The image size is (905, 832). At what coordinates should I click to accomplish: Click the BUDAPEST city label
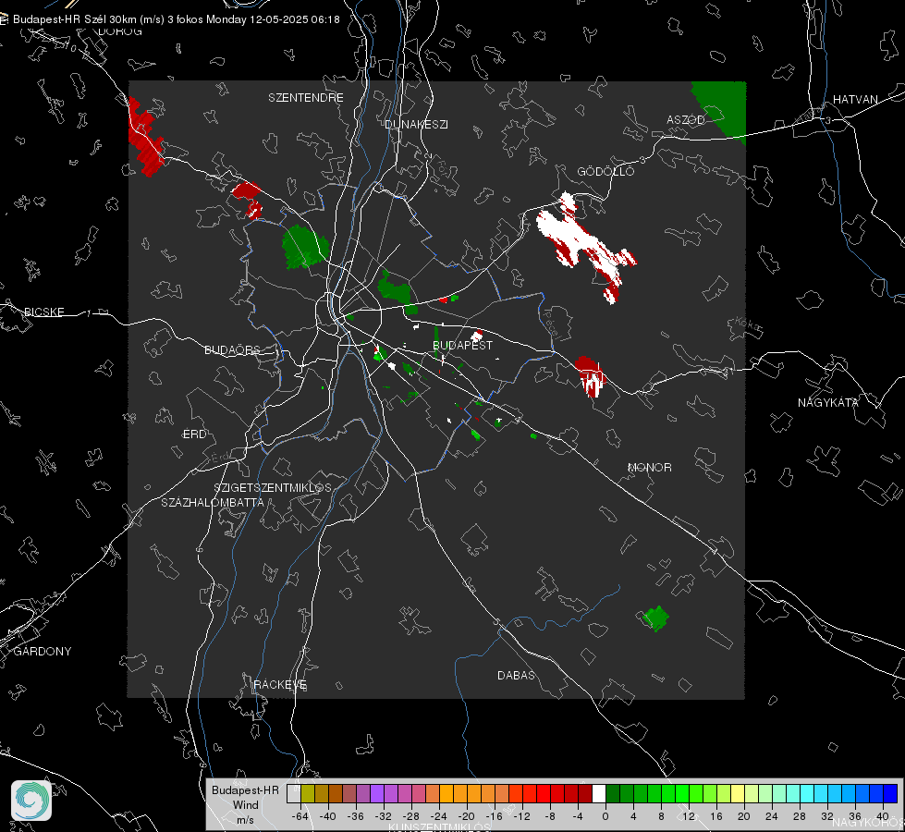click(x=462, y=345)
